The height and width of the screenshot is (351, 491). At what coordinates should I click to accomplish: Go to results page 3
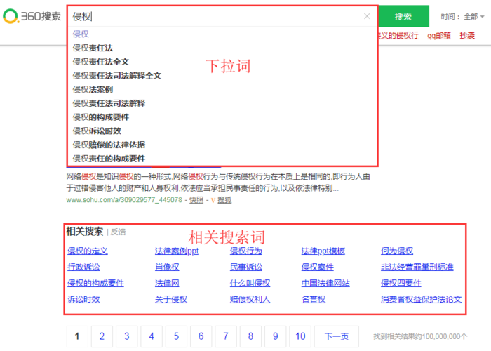(126, 336)
